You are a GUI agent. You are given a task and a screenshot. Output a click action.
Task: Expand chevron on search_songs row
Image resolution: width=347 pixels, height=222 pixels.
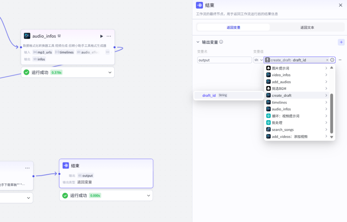pyautogui.click(x=326, y=130)
